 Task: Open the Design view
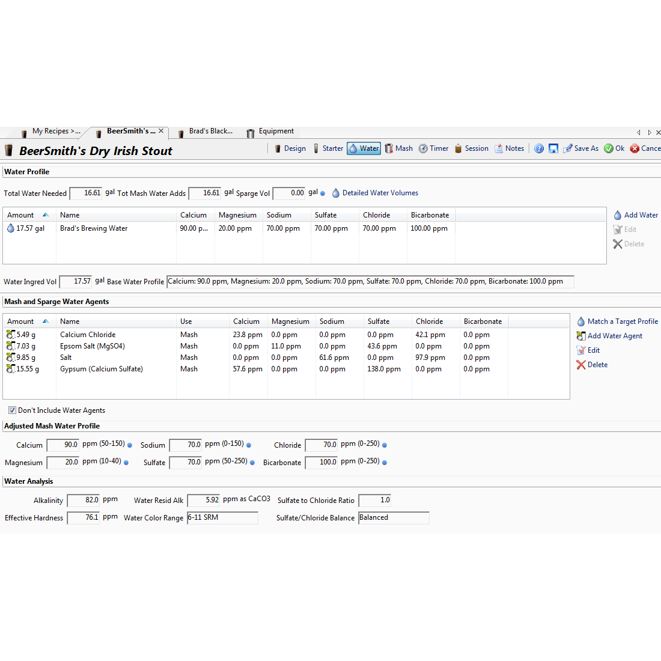[290, 148]
